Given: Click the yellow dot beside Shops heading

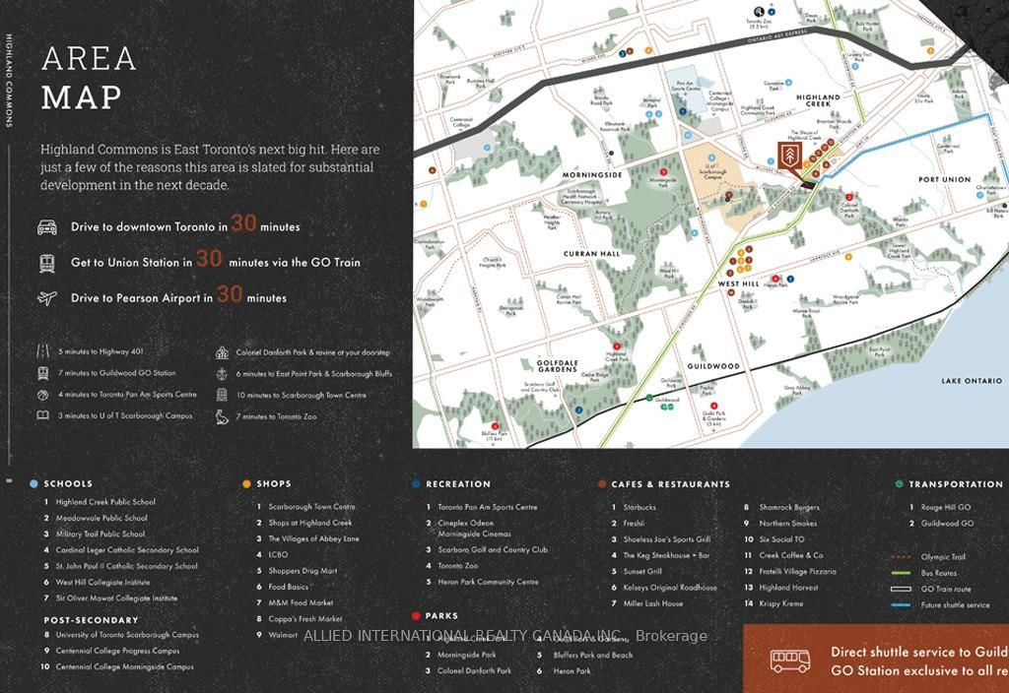Looking at the screenshot, I should pos(246,484).
